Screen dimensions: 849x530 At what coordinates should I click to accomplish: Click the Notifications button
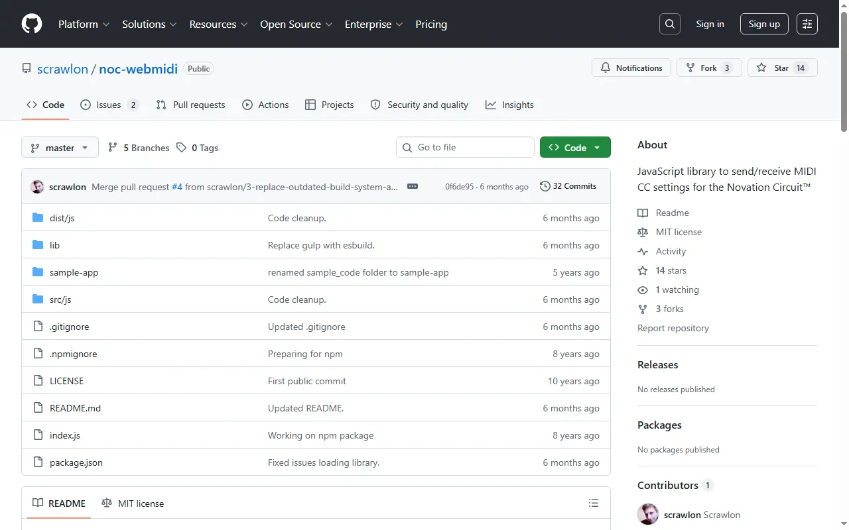(631, 68)
